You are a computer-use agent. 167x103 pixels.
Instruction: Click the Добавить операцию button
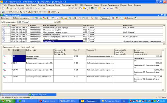21,18
